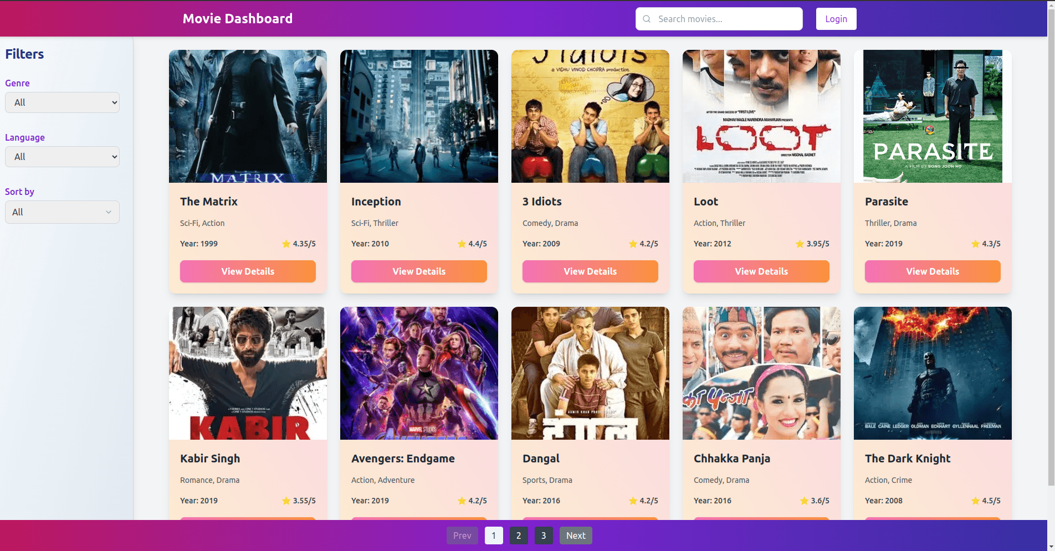Viewport: 1055px width, 551px height.
Task: Click the star icon on 3 Idiots card
Action: tap(632, 244)
